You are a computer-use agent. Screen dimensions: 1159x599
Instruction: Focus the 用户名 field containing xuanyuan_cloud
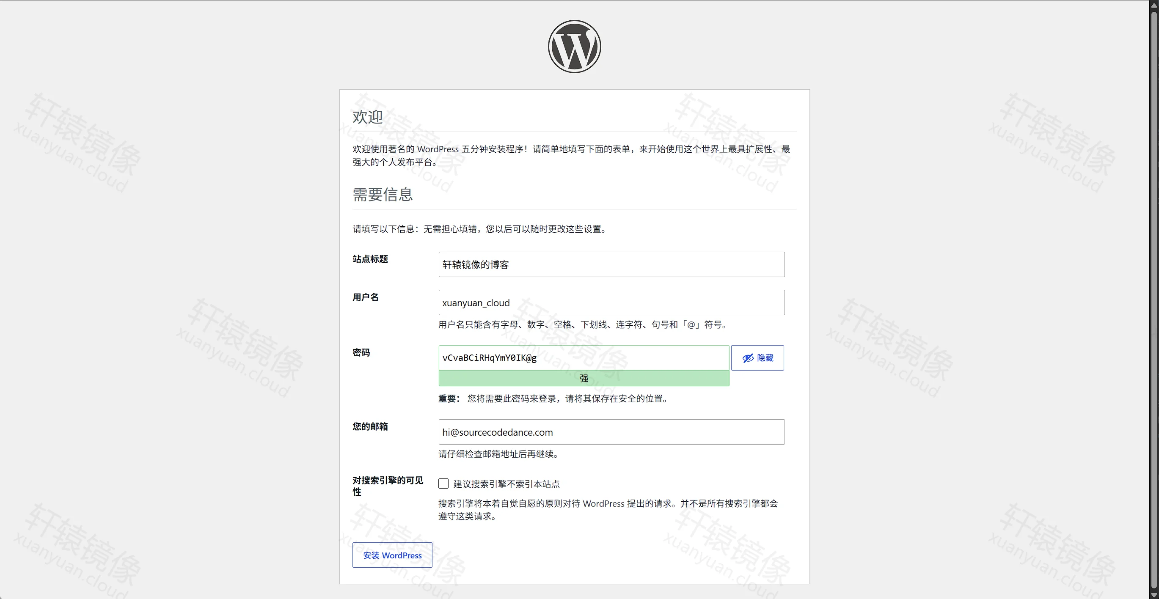click(x=611, y=302)
